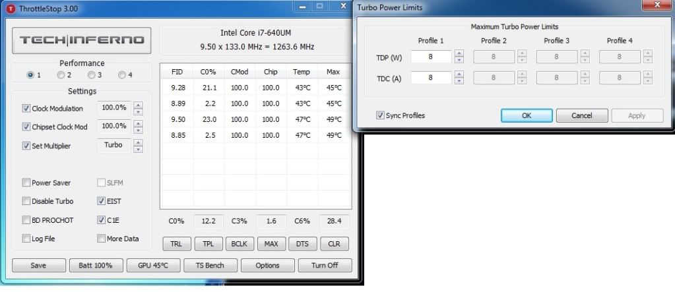The width and height of the screenshot is (675, 292).
Task: Toggle the Chipset Clock Mod checkbox
Action: click(26, 127)
